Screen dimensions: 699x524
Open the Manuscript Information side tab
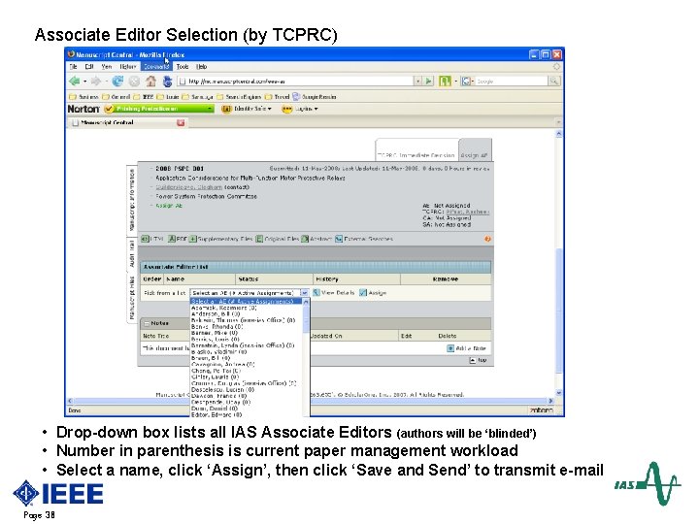tap(132, 199)
